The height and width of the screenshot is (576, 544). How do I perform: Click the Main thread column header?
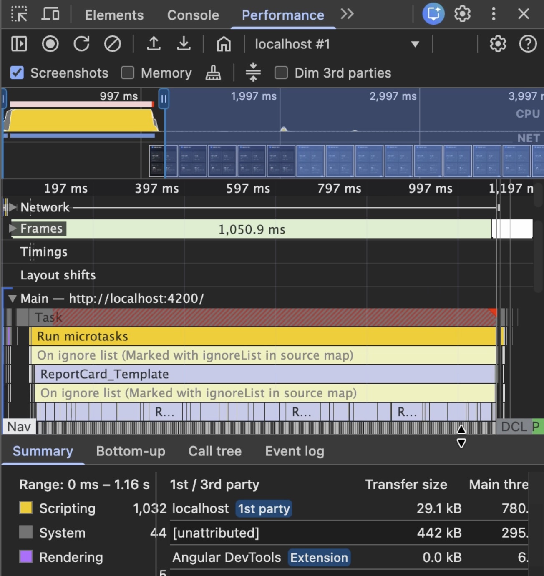[x=499, y=484]
